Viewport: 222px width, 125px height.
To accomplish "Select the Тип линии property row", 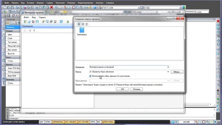I will 13,42.
